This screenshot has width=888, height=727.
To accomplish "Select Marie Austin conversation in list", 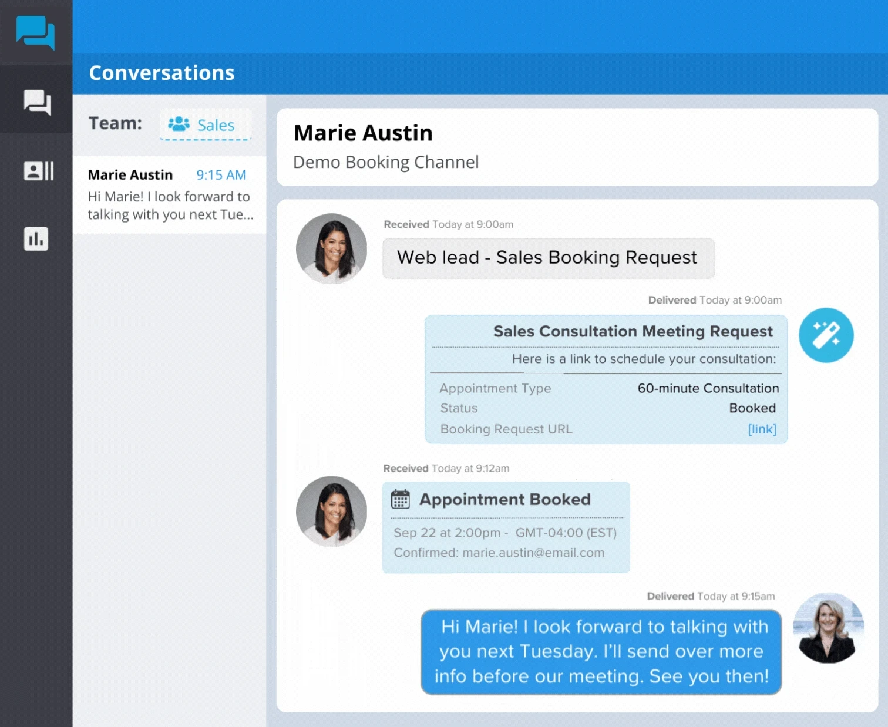I will point(170,194).
